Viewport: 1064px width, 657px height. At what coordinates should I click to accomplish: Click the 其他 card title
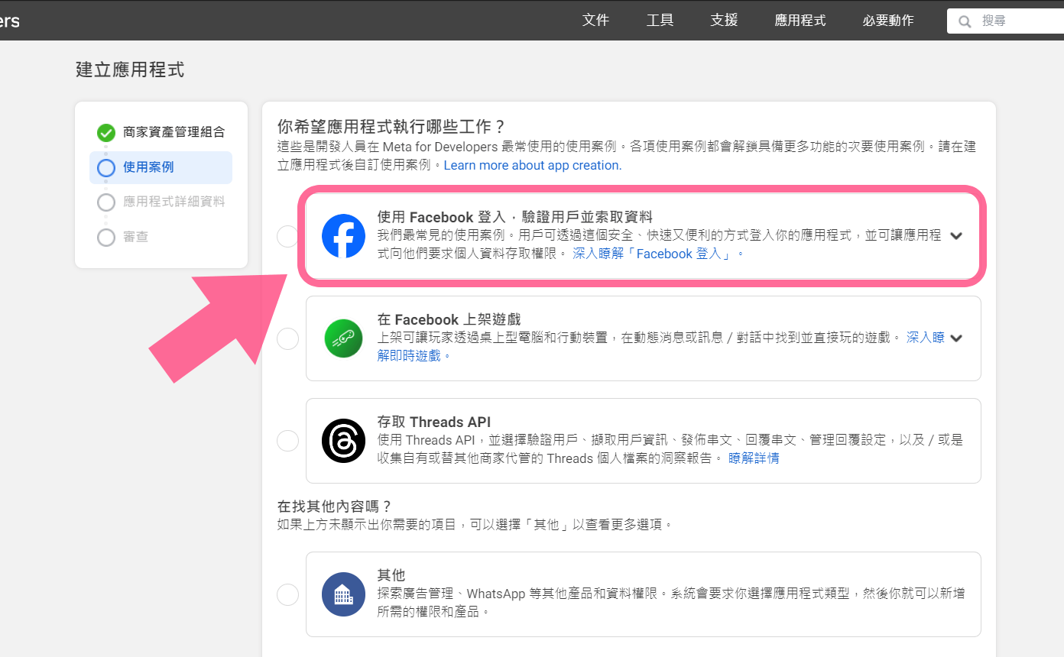[391, 575]
